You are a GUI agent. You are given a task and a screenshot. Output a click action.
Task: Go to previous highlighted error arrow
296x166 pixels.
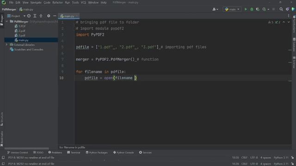(284, 22)
